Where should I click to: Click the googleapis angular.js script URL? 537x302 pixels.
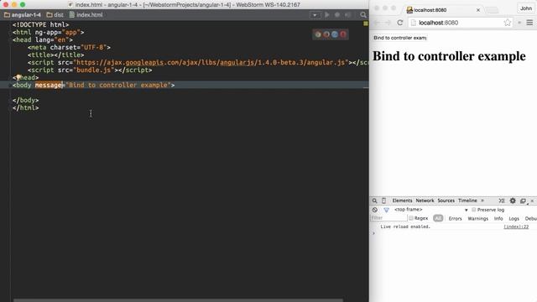point(210,62)
